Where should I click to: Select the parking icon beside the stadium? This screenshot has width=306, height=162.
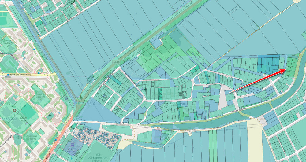(x=21, y=21)
